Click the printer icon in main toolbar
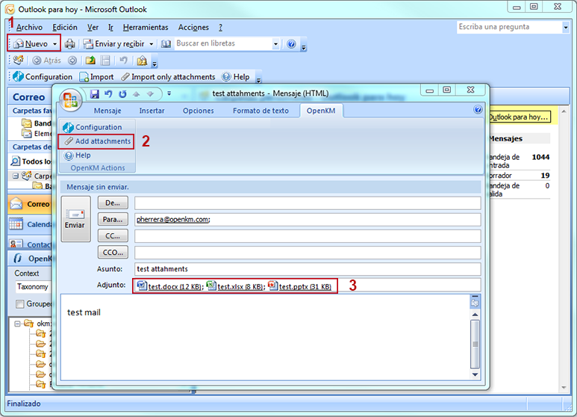 pos(69,44)
